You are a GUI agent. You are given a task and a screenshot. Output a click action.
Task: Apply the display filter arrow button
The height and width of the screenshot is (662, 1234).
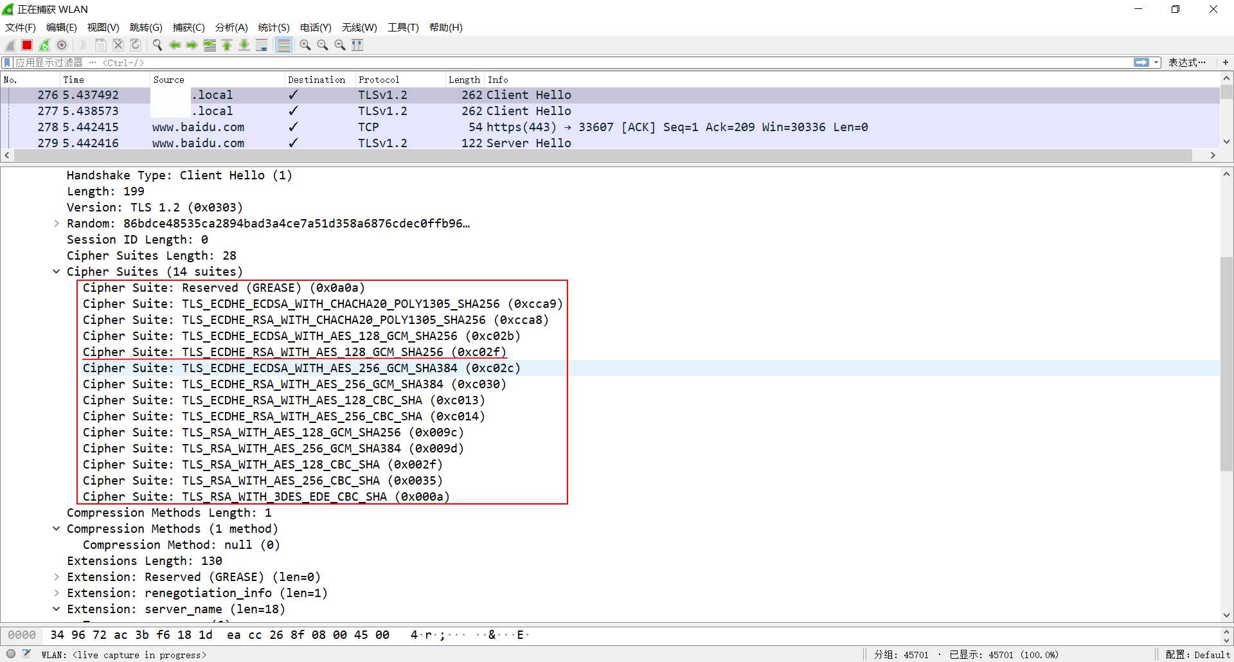point(1141,62)
